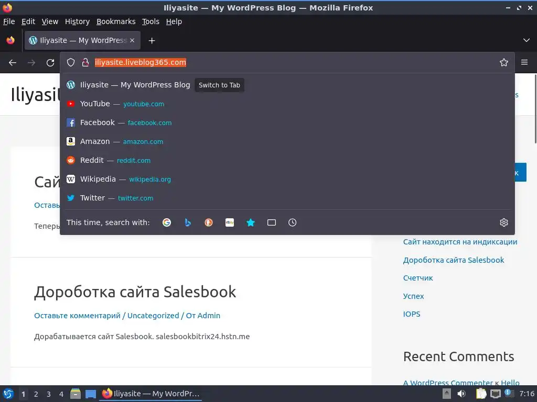Close the Iliyasite tab
This screenshot has height=402, width=537.
point(132,40)
